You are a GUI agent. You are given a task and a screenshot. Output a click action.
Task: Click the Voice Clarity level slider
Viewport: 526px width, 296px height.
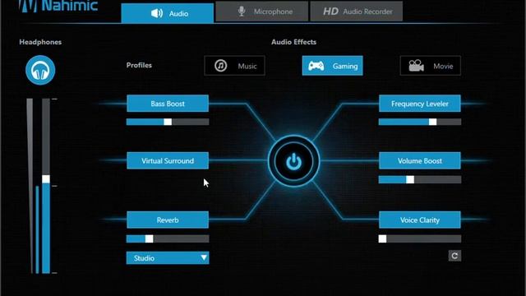click(x=420, y=238)
